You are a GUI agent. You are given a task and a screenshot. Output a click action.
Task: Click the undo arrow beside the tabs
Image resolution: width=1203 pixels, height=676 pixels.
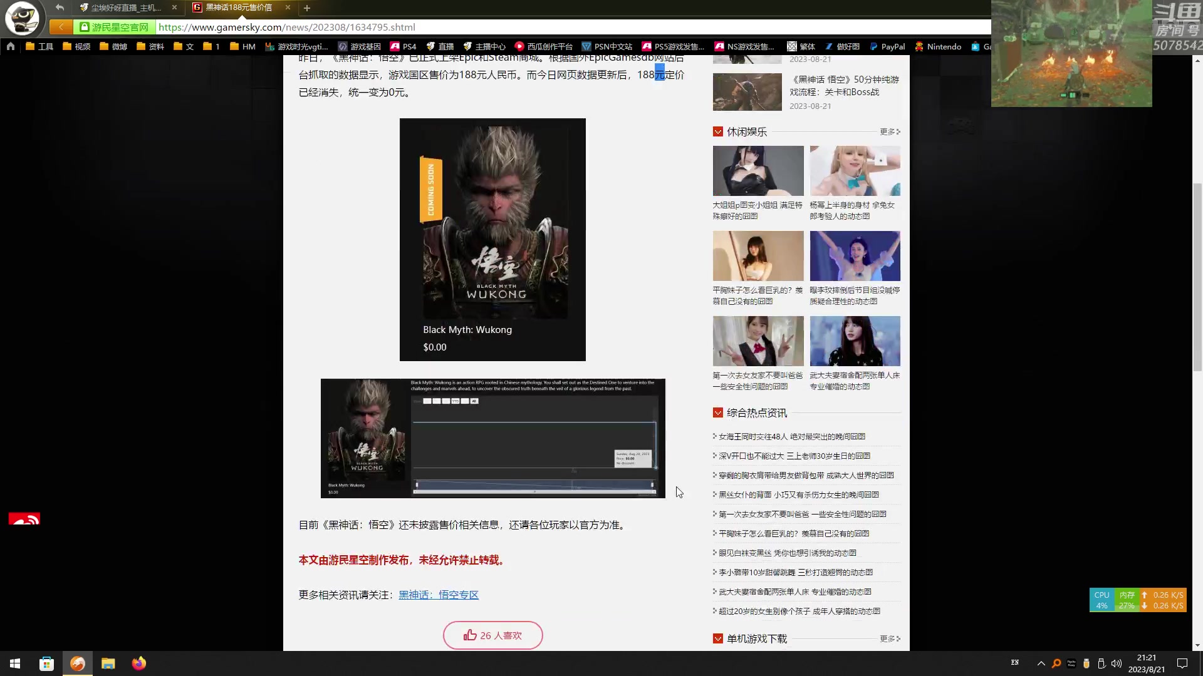(x=60, y=8)
